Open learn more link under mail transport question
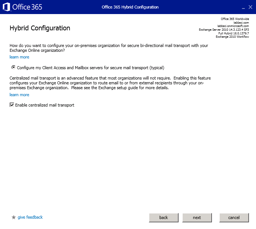 pyautogui.click(x=19, y=57)
